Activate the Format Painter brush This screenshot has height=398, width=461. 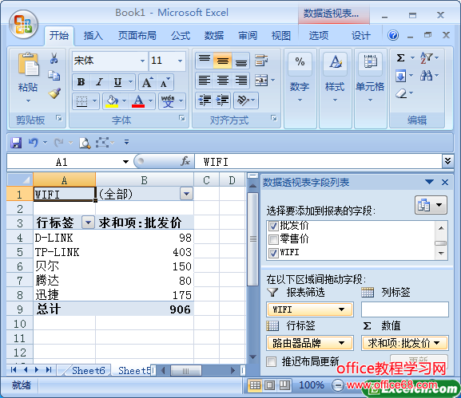pos(54,93)
